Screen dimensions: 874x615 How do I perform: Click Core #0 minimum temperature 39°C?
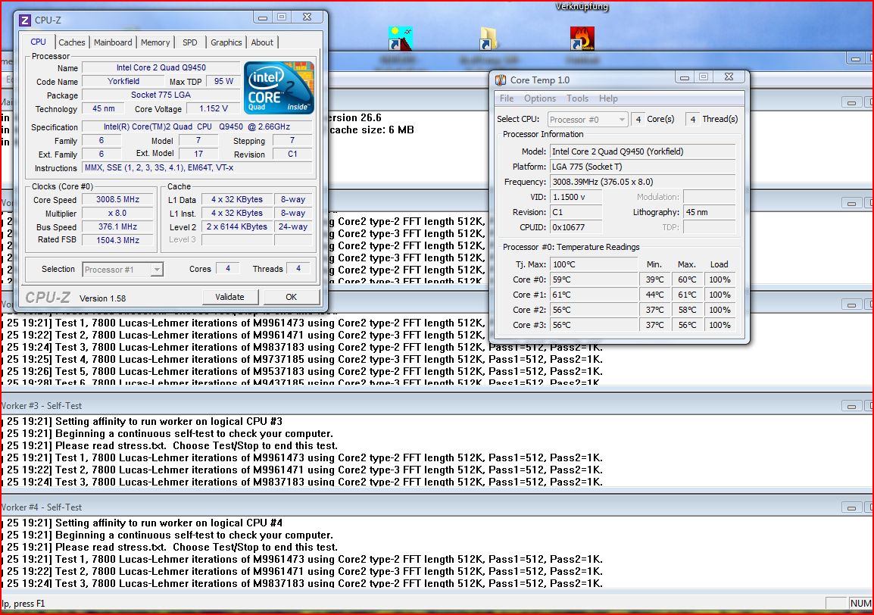click(655, 279)
